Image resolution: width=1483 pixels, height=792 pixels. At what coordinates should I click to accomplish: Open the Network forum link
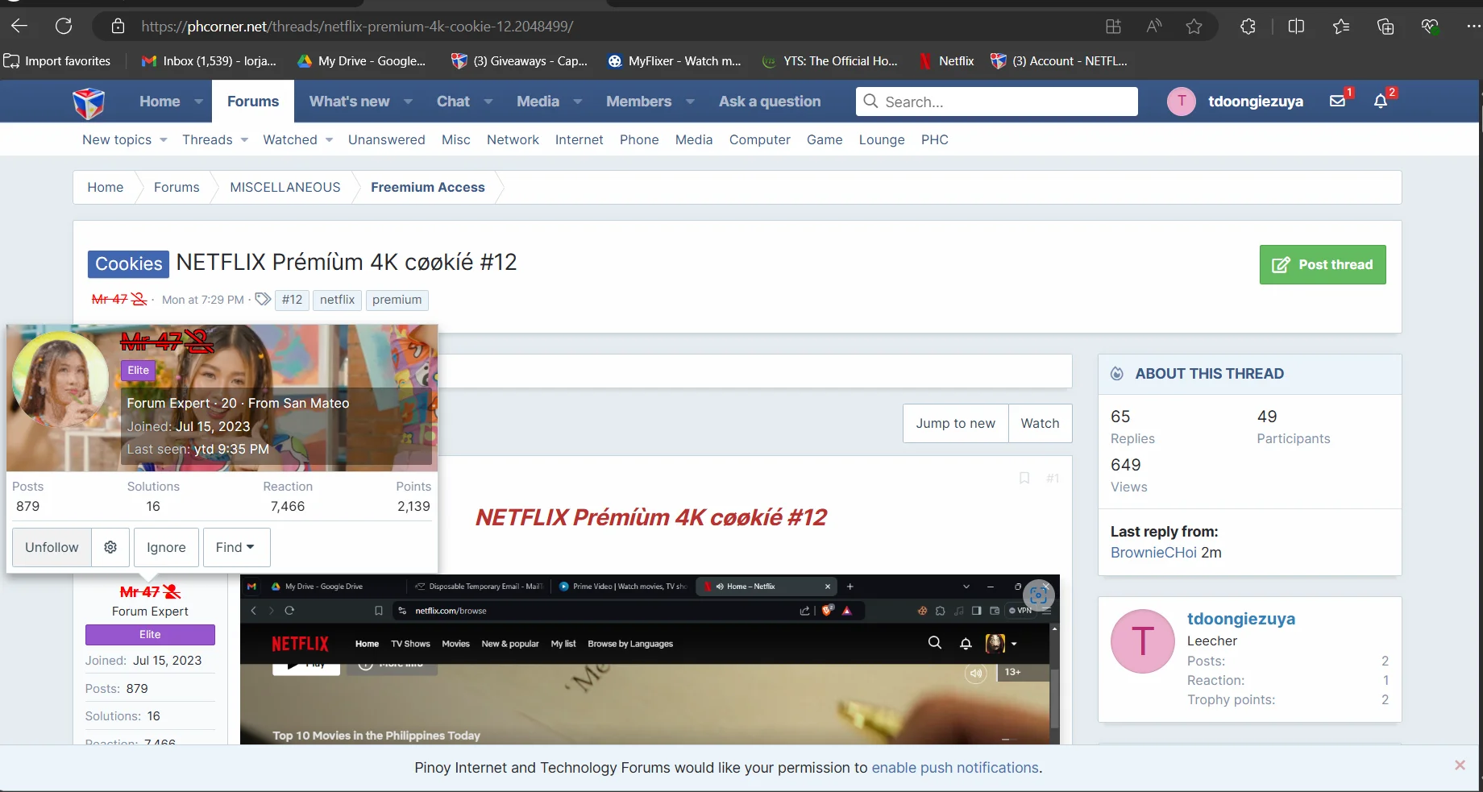513,140
